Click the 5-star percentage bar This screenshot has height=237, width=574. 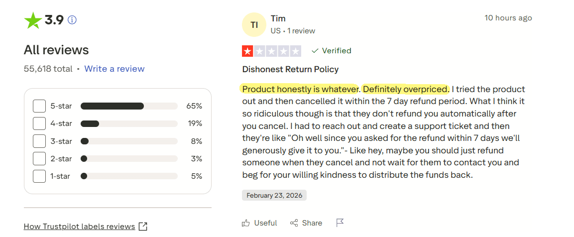pyautogui.click(x=129, y=106)
